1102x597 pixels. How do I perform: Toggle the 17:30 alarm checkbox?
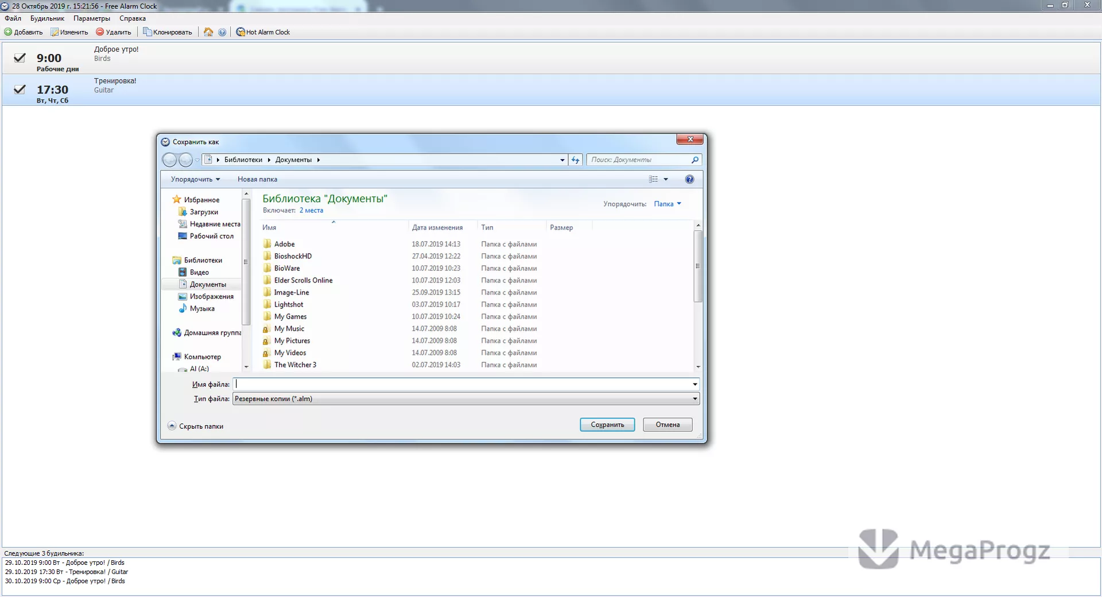coord(20,89)
